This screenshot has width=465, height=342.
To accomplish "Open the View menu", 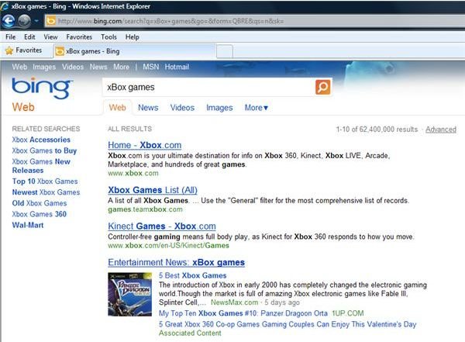I will pos(50,37).
